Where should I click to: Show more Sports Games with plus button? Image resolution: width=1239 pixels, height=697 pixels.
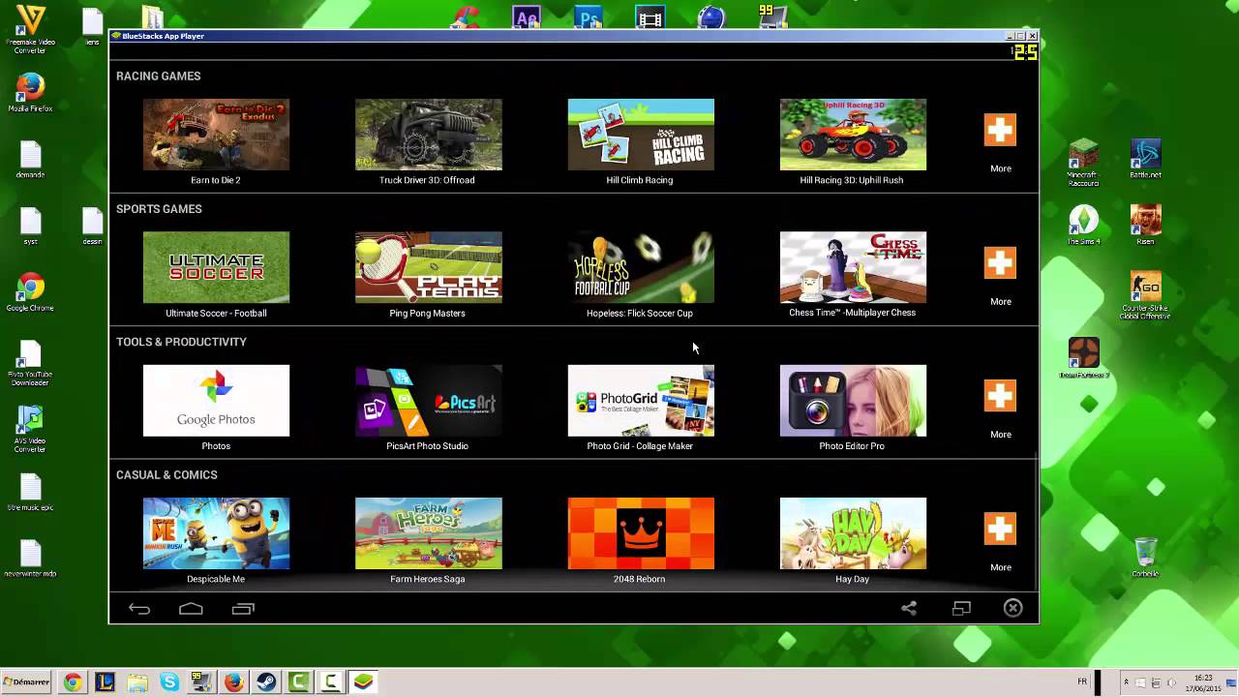1000,262
